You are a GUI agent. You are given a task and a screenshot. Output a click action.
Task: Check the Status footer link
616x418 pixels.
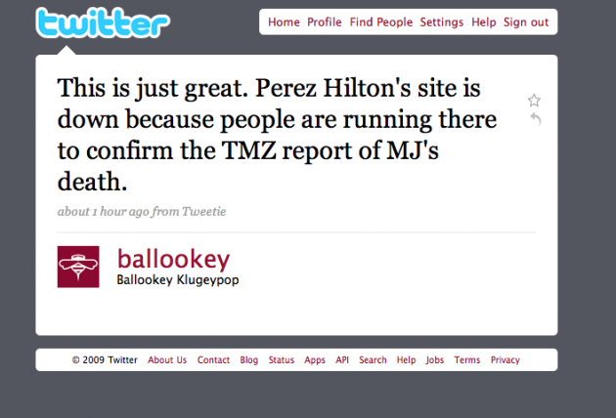[x=282, y=360]
